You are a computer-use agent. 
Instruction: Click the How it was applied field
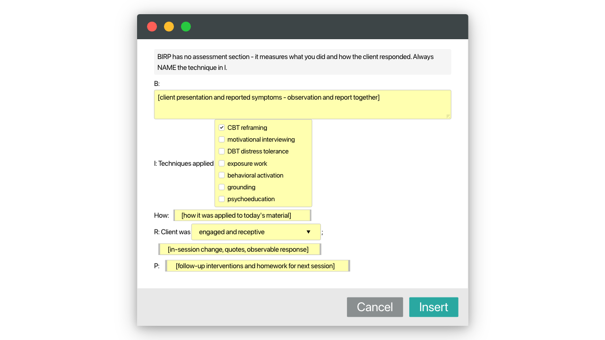(x=242, y=215)
